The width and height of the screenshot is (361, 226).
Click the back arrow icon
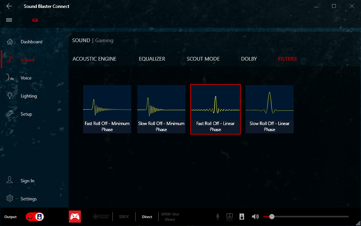tap(9, 6)
